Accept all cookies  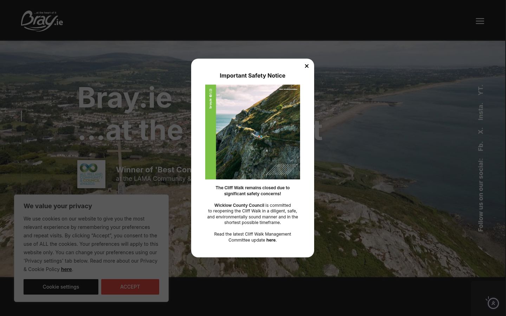pyautogui.click(x=130, y=287)
